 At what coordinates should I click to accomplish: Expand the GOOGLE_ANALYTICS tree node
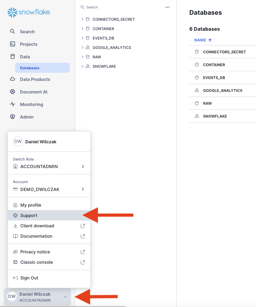click(83, 48)
